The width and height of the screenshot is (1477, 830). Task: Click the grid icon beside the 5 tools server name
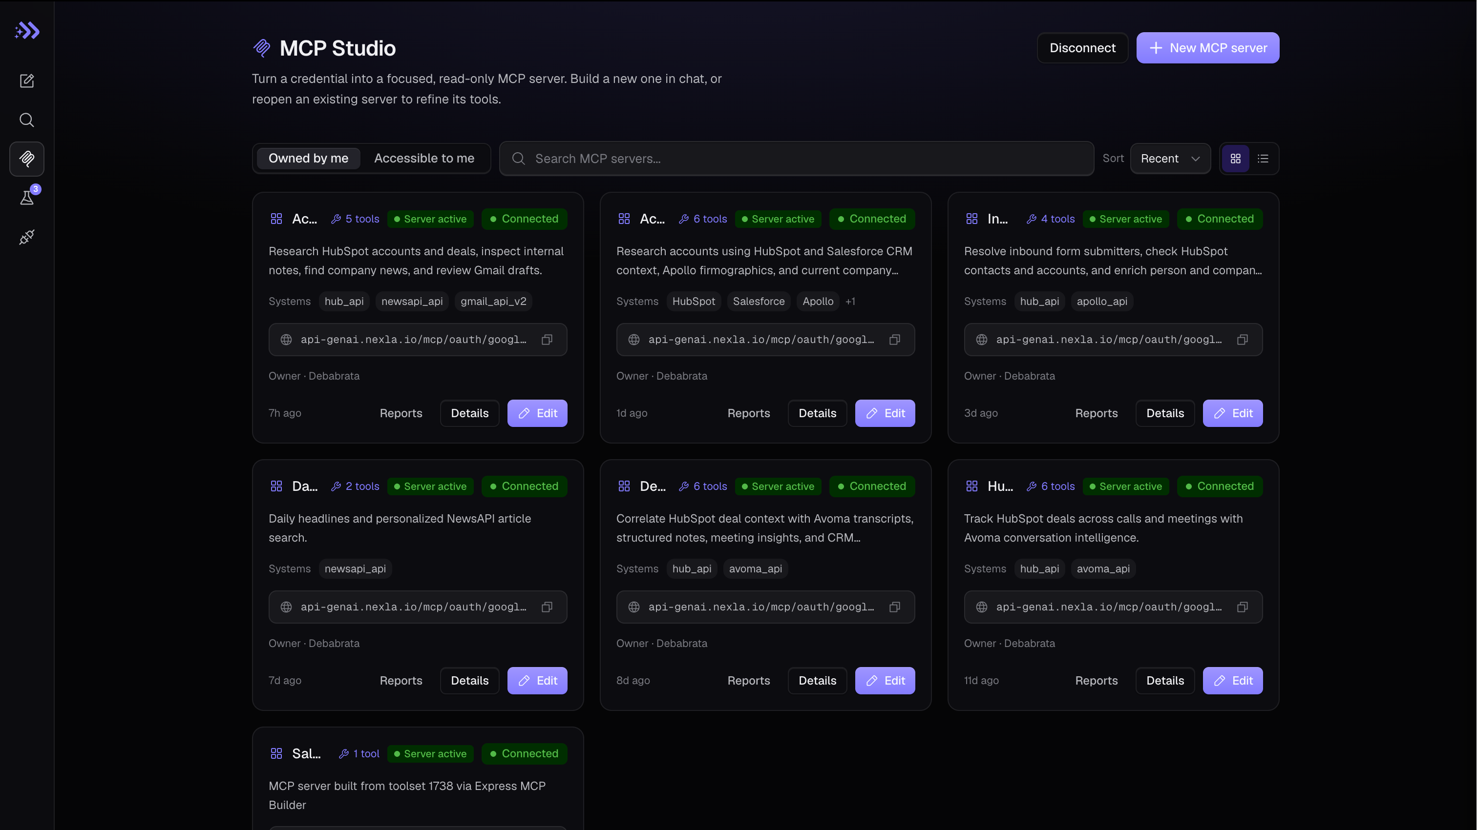point(276,219)
